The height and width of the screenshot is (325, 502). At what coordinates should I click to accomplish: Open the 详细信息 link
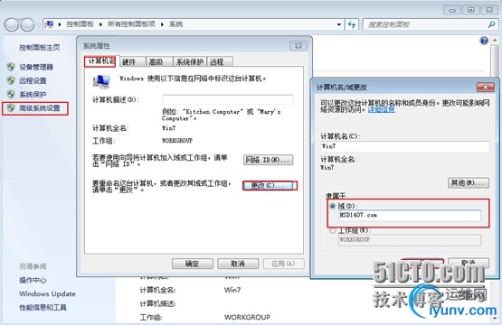(x=382, y=109)
